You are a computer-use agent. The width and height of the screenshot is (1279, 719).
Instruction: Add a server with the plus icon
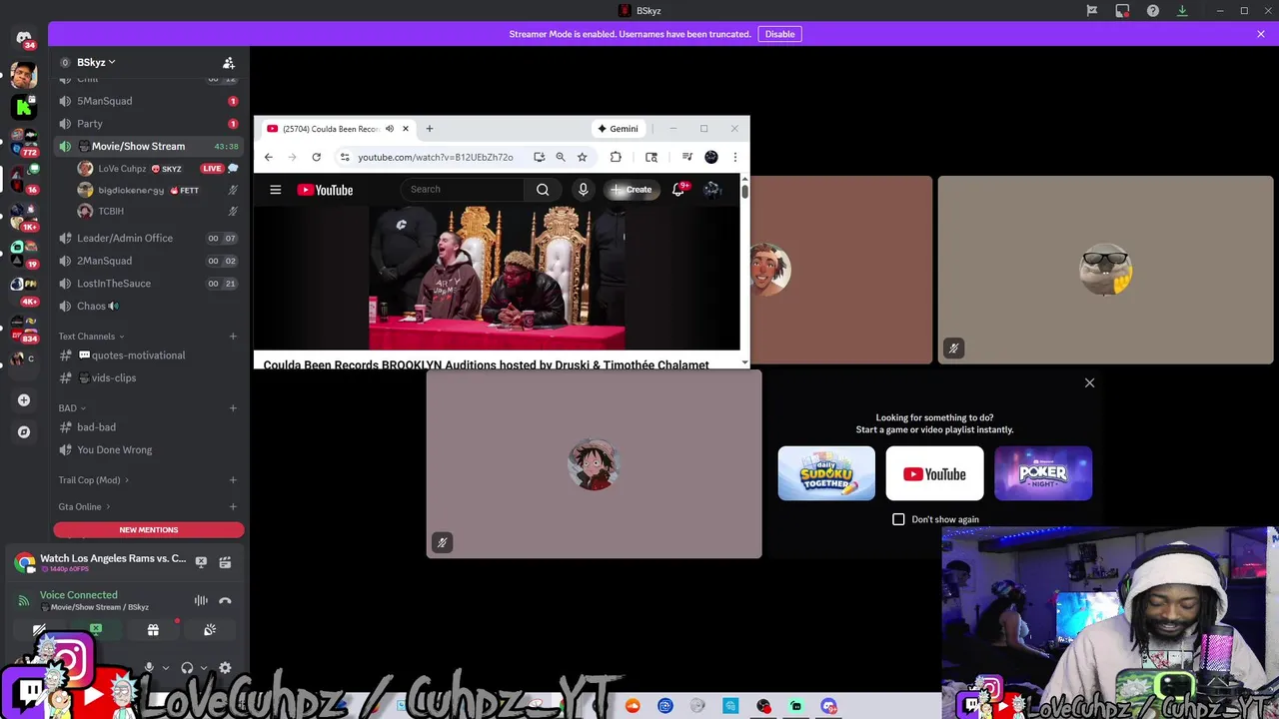pos(24,400)
